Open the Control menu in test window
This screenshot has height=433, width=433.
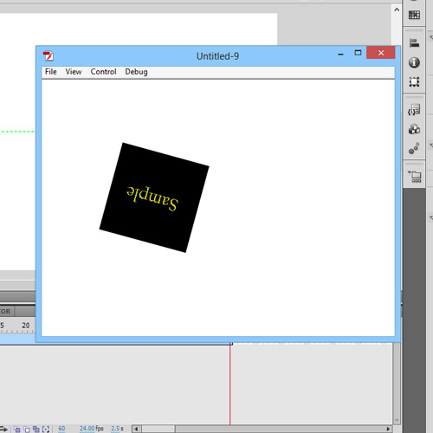point(103,72)
